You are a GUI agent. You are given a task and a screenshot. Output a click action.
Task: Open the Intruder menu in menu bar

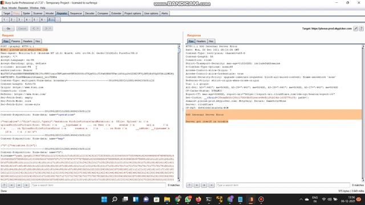pyautogui.click(x=13, y=8)
